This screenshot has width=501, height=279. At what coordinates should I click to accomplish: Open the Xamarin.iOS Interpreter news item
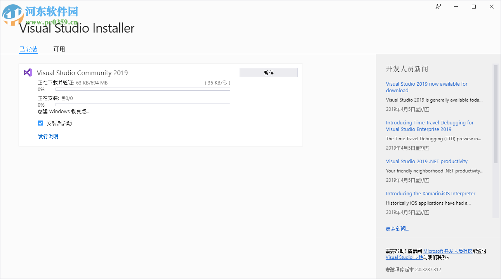[430, 193]
